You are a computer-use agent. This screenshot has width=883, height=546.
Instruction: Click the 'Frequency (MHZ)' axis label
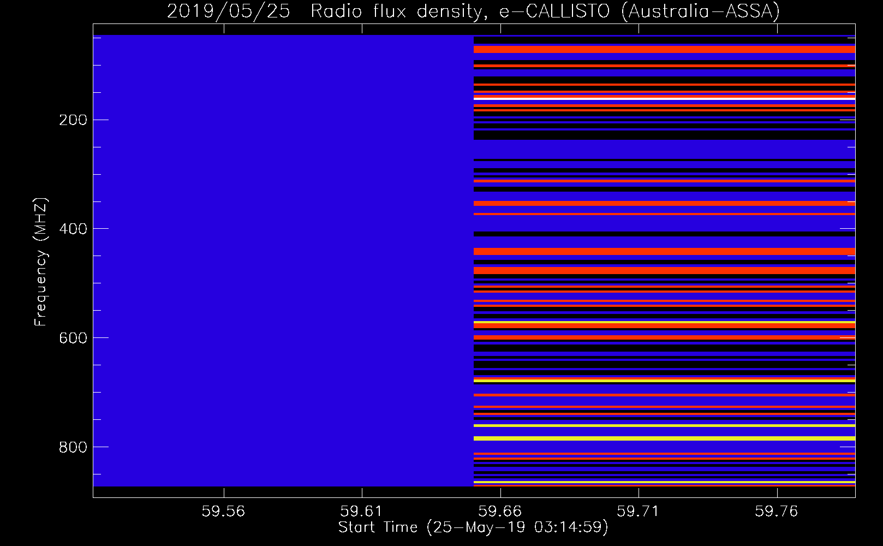click(x=41, y=262)
